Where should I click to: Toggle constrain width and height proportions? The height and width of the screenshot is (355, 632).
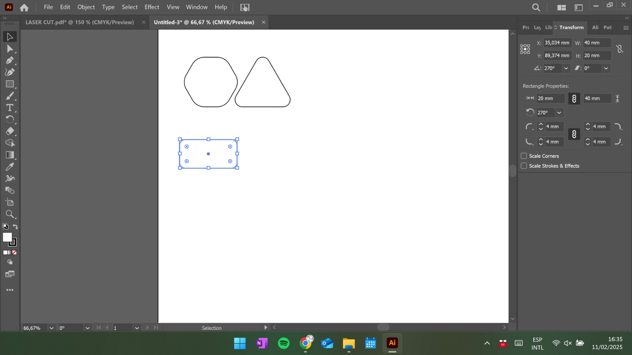coord(620,49)
